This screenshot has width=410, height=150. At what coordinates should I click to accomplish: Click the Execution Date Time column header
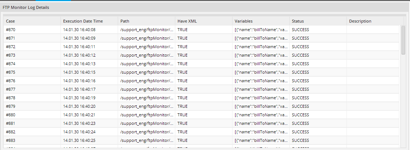tap(89, 21)
